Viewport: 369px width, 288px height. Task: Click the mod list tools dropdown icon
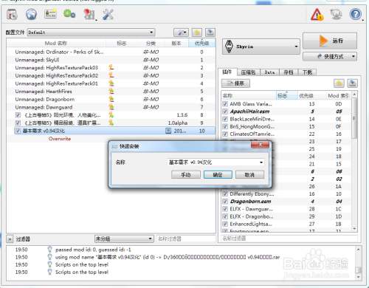(182, 32)
